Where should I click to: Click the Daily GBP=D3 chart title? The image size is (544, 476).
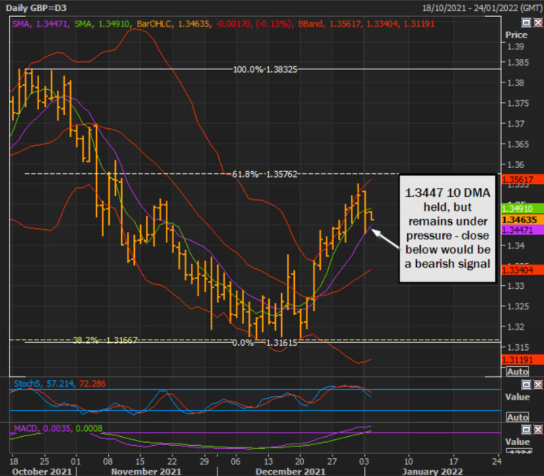36,7
